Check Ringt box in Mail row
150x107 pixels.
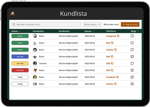(x=132, y=43)
